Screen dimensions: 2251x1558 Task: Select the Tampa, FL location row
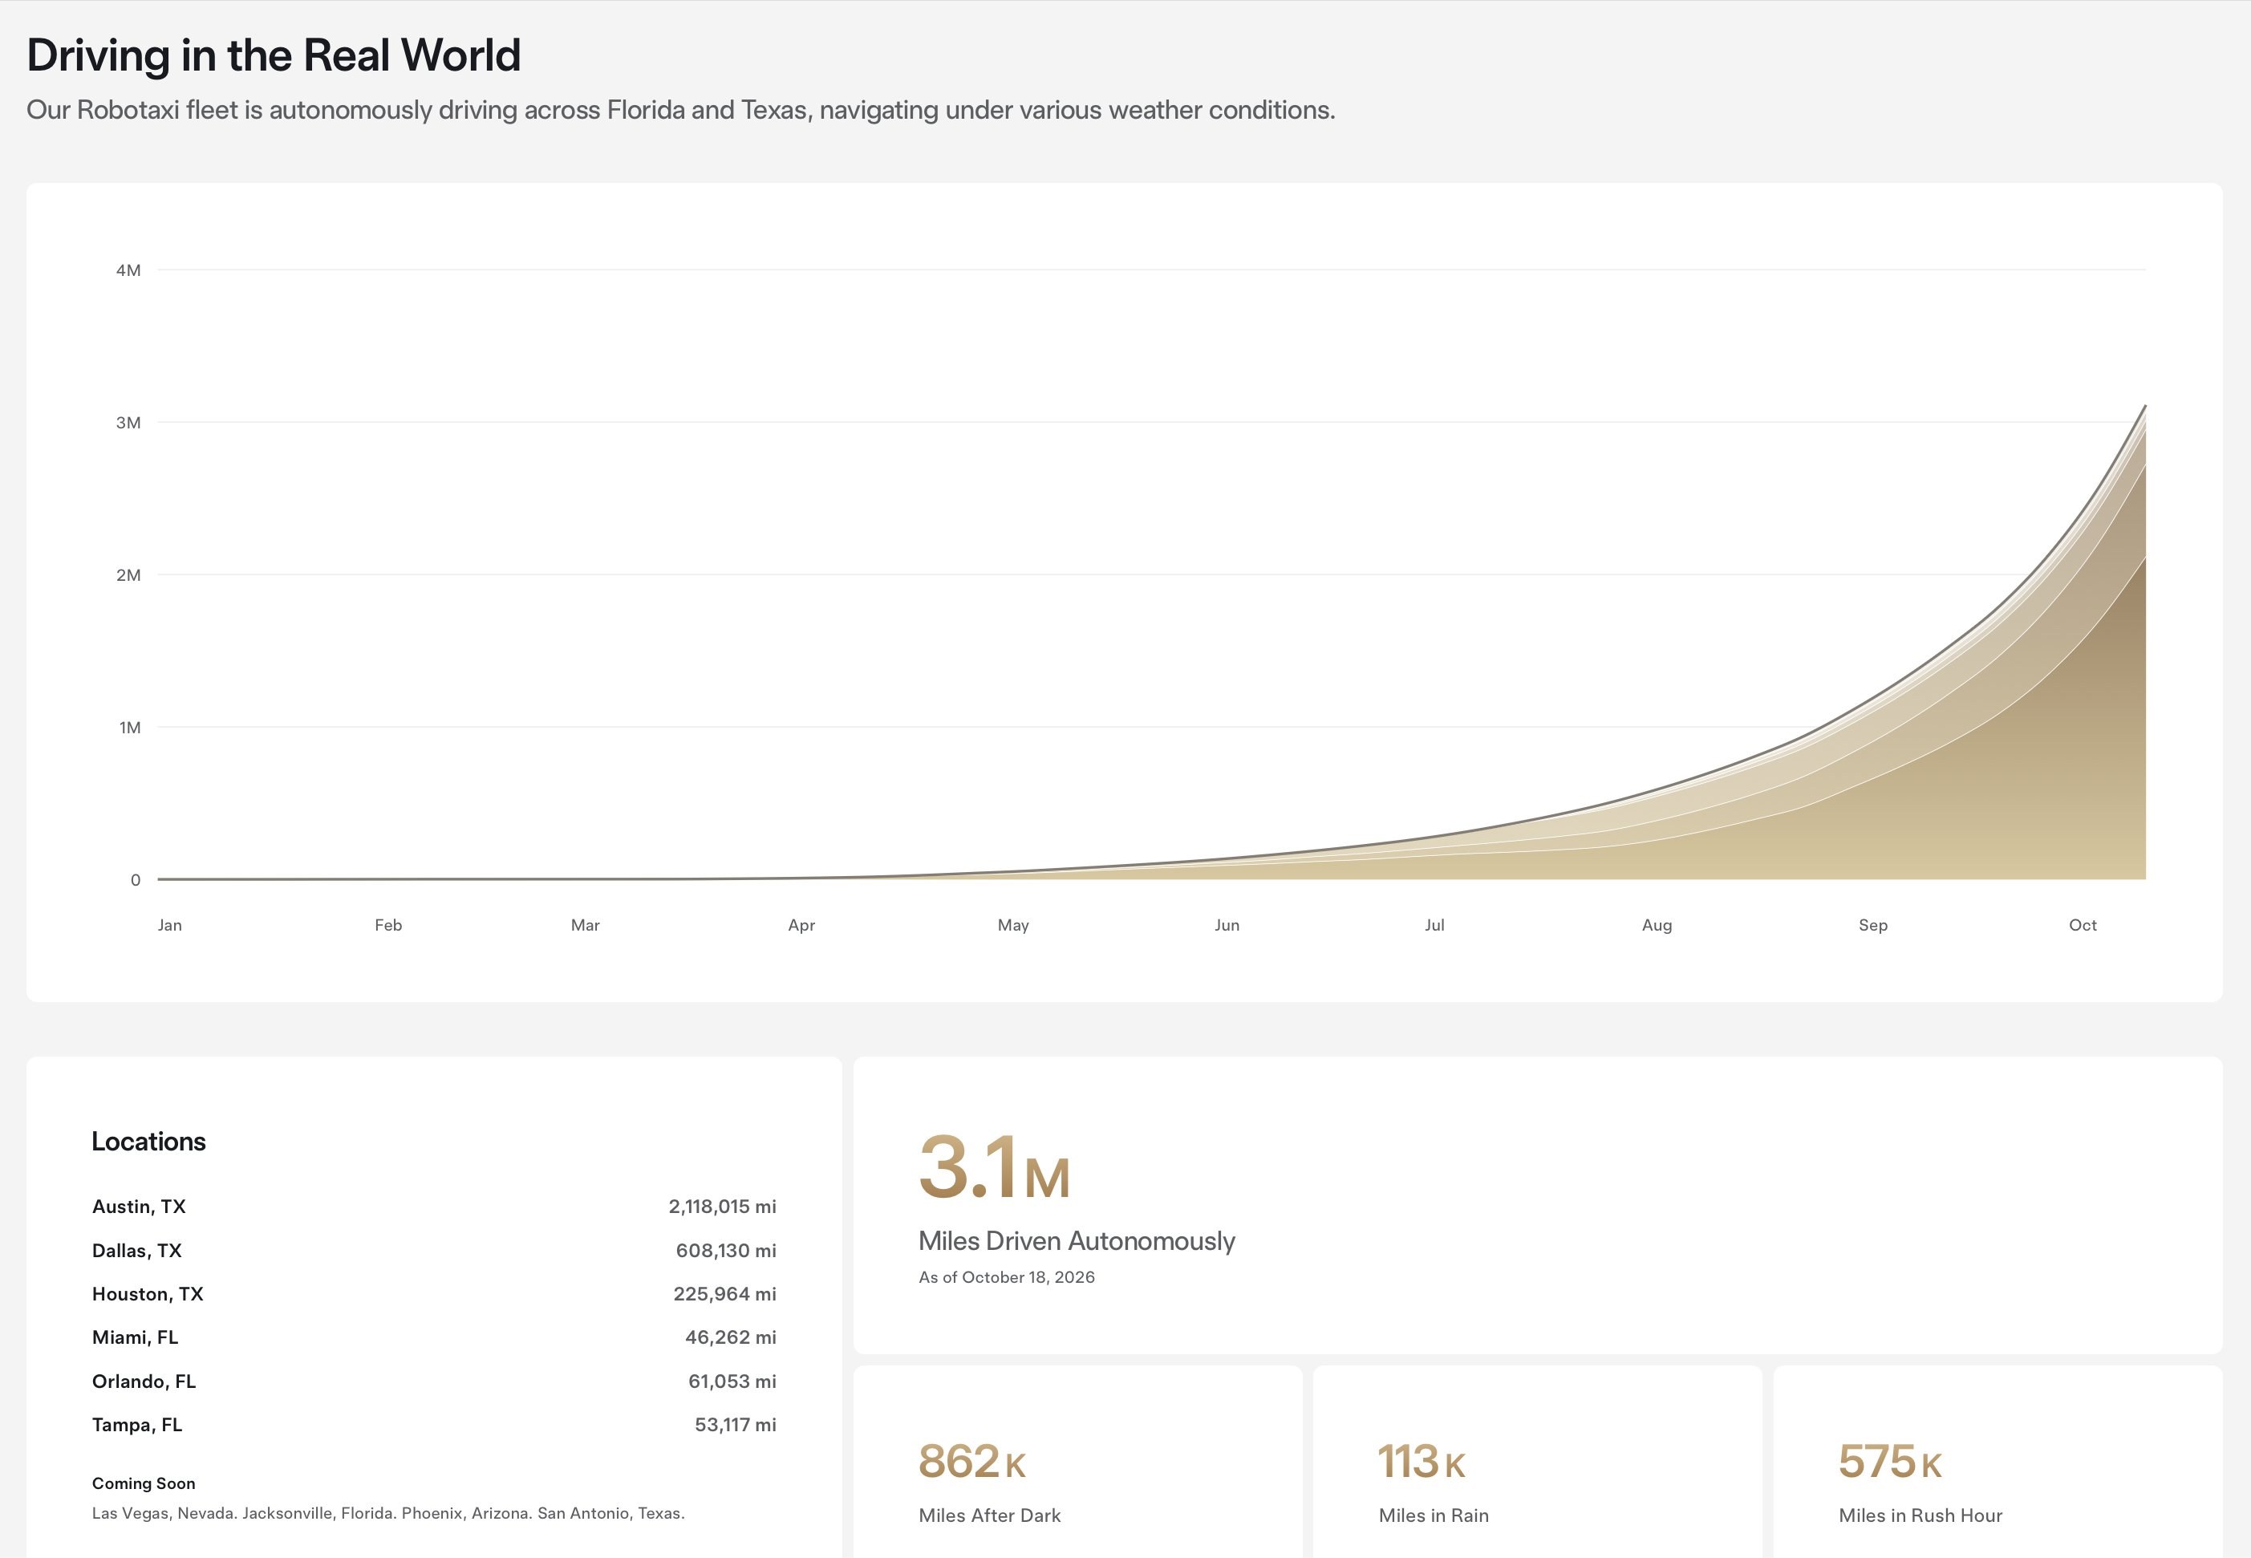(434, 1424)
